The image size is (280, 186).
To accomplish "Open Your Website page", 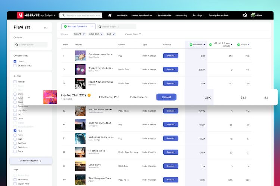I will coord(164,15).
